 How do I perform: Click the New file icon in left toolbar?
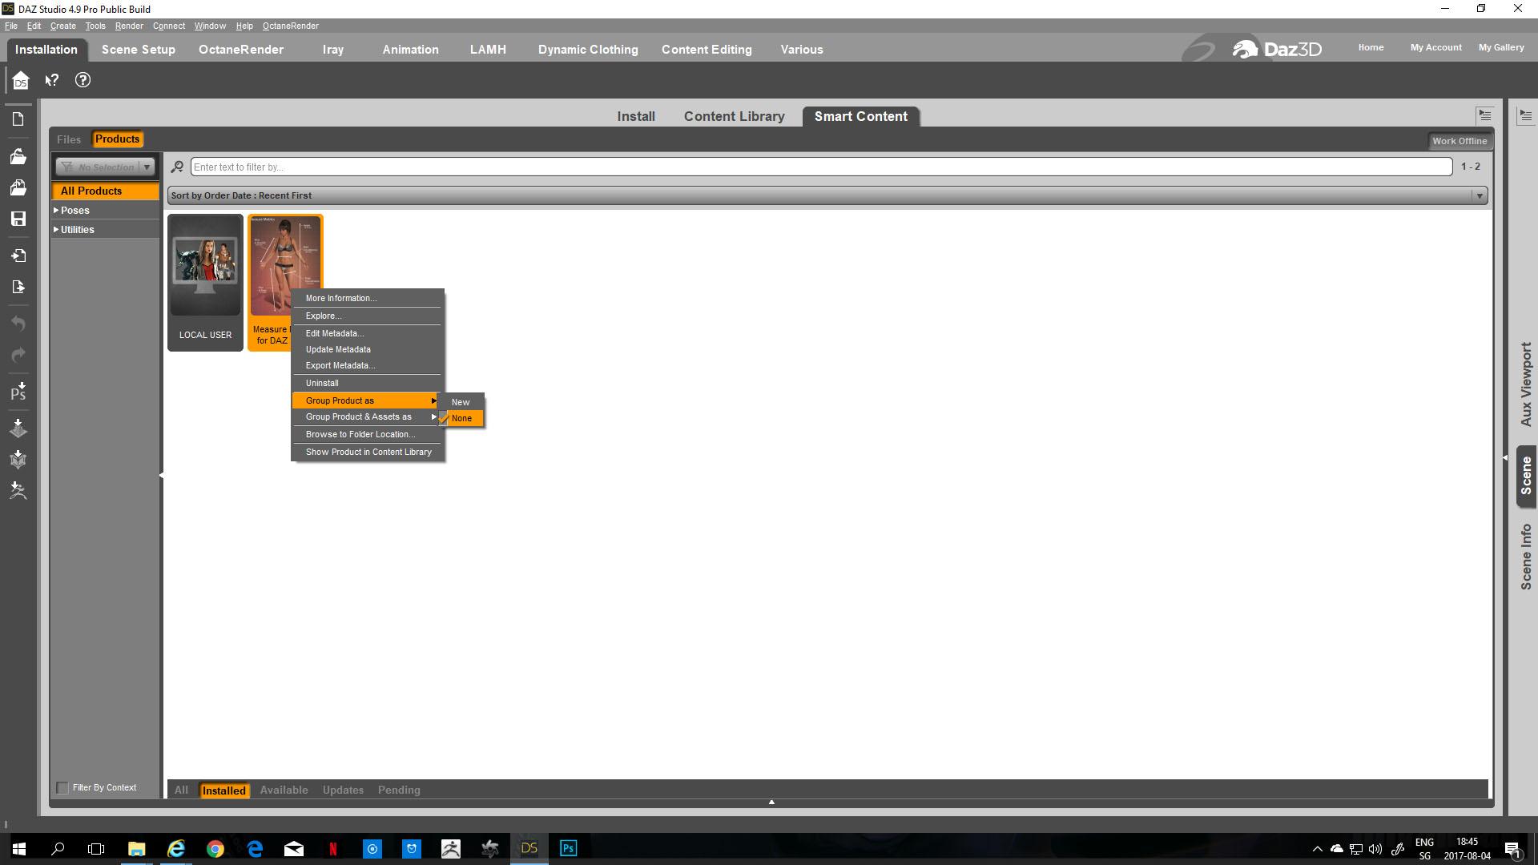[18, 119]
